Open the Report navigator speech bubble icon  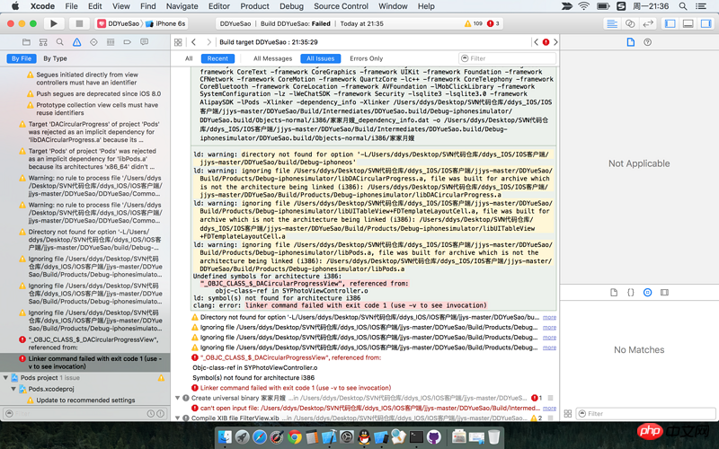(144, 42)
